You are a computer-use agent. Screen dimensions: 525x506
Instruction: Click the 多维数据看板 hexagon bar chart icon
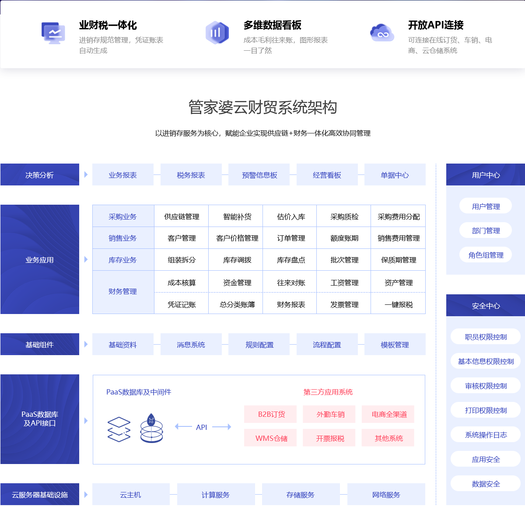point(217,33)
